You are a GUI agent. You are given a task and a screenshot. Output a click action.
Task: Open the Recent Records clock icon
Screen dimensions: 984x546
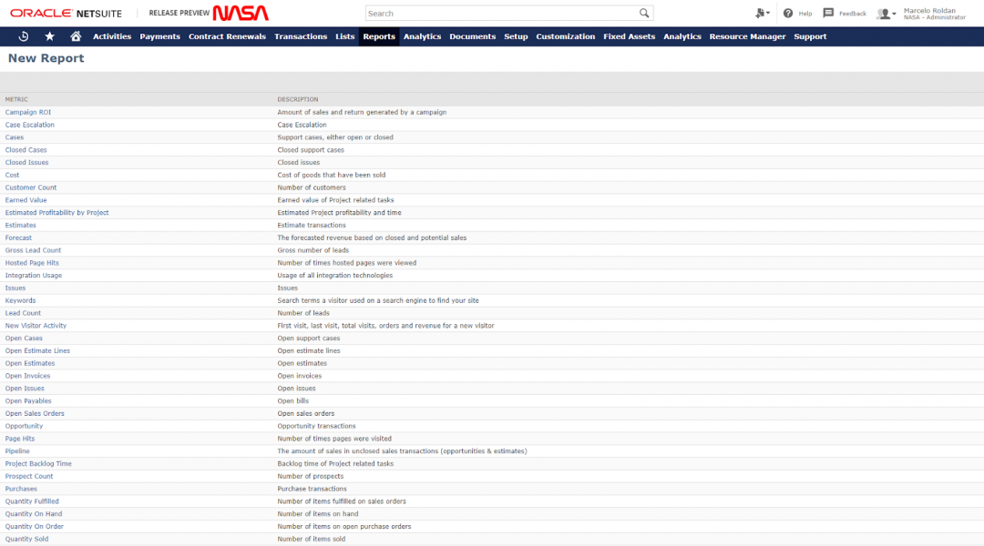(23, 36)
